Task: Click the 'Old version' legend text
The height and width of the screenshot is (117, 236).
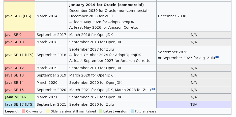Action: (35, 111)
